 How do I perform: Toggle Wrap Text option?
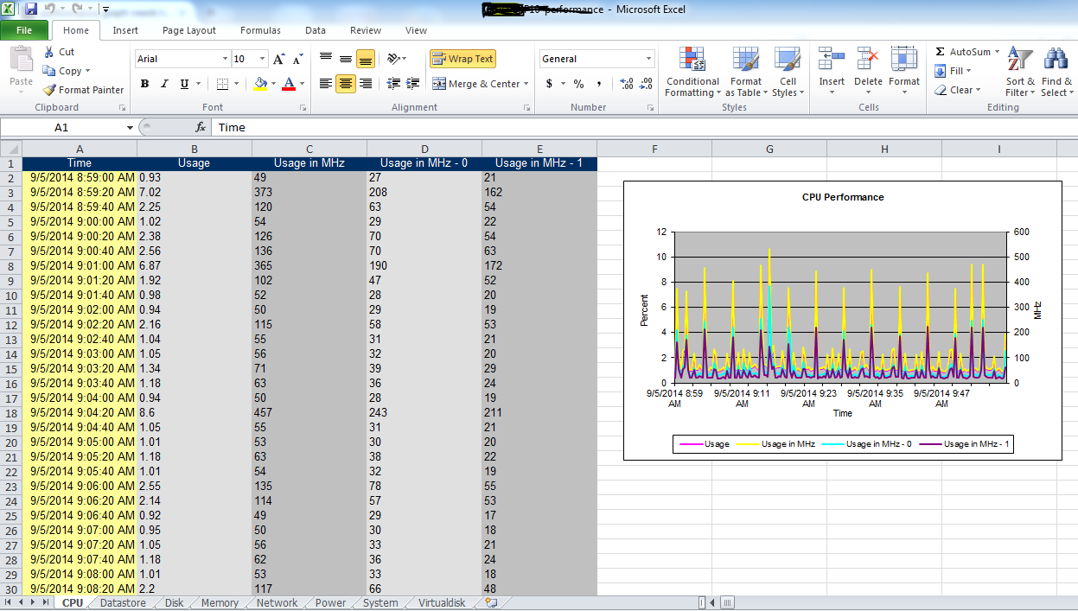[462, 59]
